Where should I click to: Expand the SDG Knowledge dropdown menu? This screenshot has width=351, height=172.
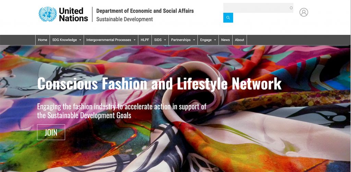[x=67, y=40]
